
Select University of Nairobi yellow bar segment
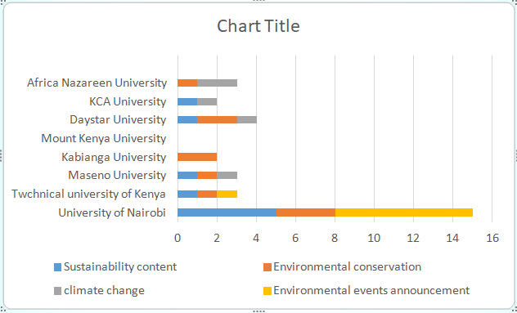[404, 212]
